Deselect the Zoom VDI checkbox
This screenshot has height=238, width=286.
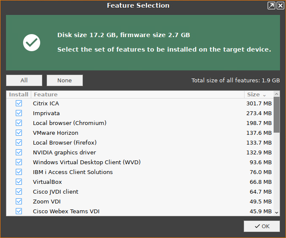point(19,201)
